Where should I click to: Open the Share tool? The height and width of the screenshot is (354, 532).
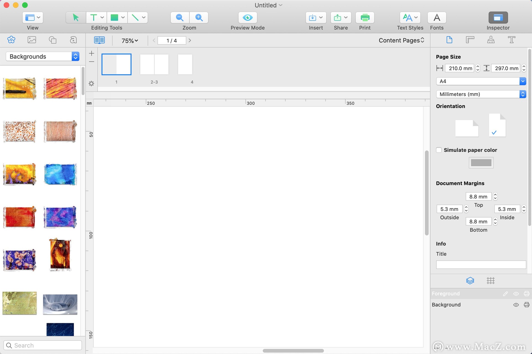coord(341,17)
